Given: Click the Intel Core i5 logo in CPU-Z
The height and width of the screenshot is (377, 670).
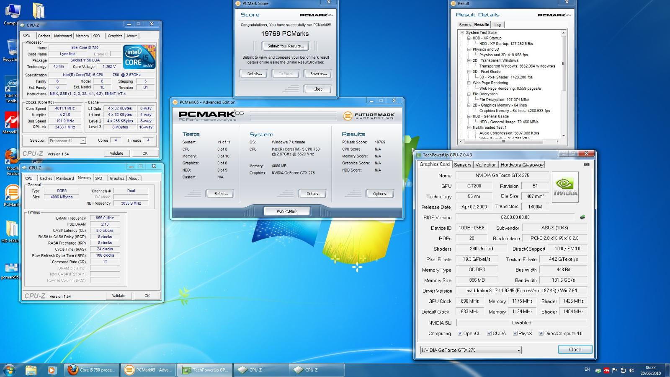Looking at the screenshot, I should (x=139, y=57).
